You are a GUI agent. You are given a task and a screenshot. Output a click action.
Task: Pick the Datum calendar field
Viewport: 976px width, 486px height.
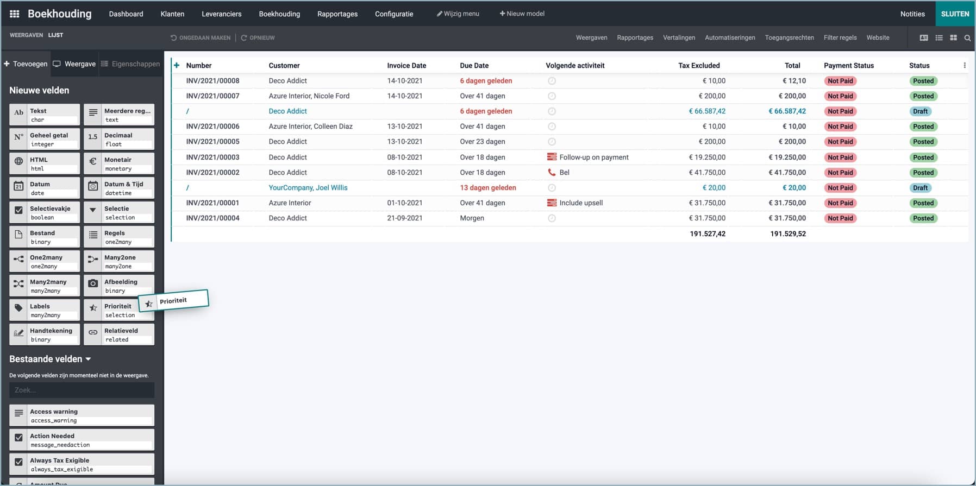click(x=45, y=188)
